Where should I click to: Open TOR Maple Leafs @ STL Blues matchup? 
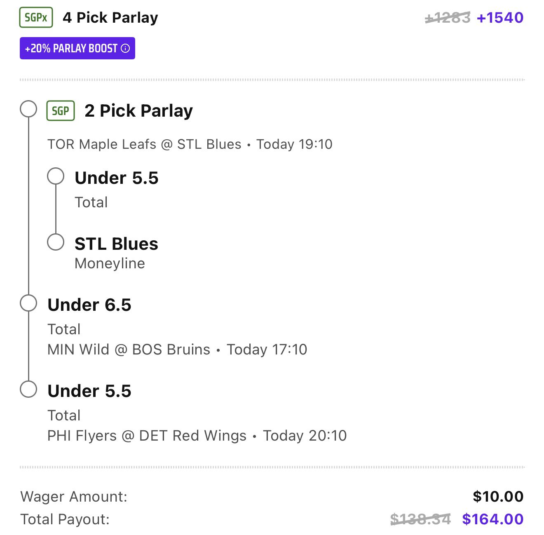click(x=144, y=144)
